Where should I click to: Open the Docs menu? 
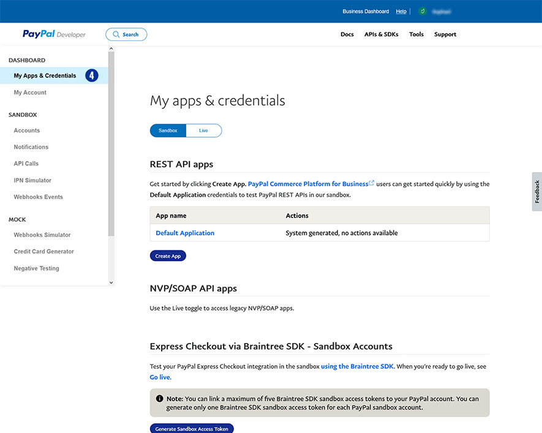point(347,34)
